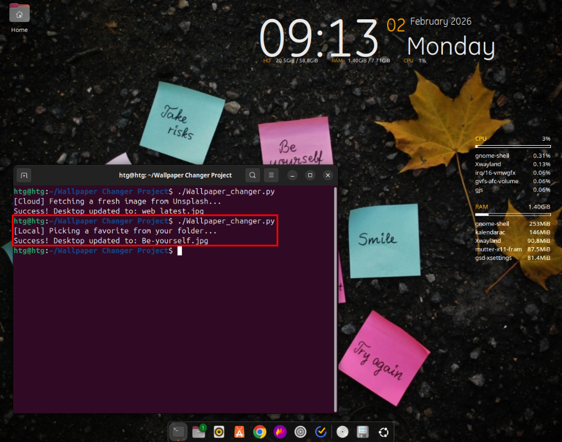Open Terminal from the dock
Viewport: 562px width, 442px height.
(x=179, y=432)
